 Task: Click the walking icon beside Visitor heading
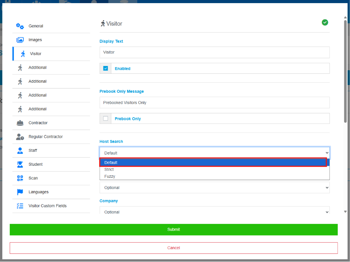coord(103,23)
